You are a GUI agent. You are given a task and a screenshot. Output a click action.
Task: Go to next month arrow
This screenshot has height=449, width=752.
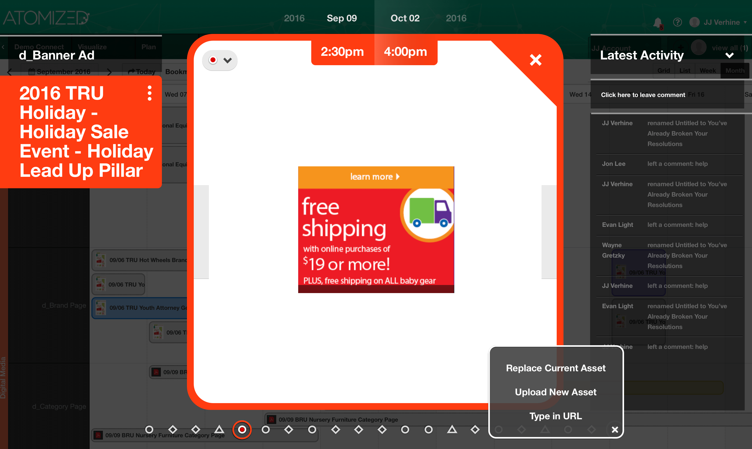tap(109, 72)
